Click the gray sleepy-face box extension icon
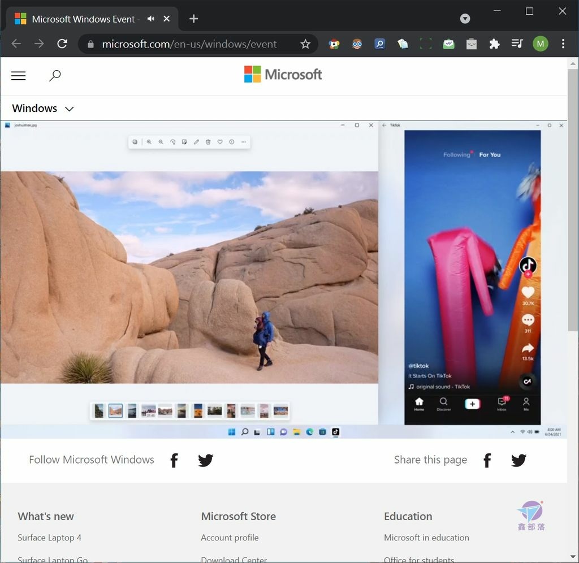Image resolution: width=579 pixels, height=563 pixels. [471, 44]
